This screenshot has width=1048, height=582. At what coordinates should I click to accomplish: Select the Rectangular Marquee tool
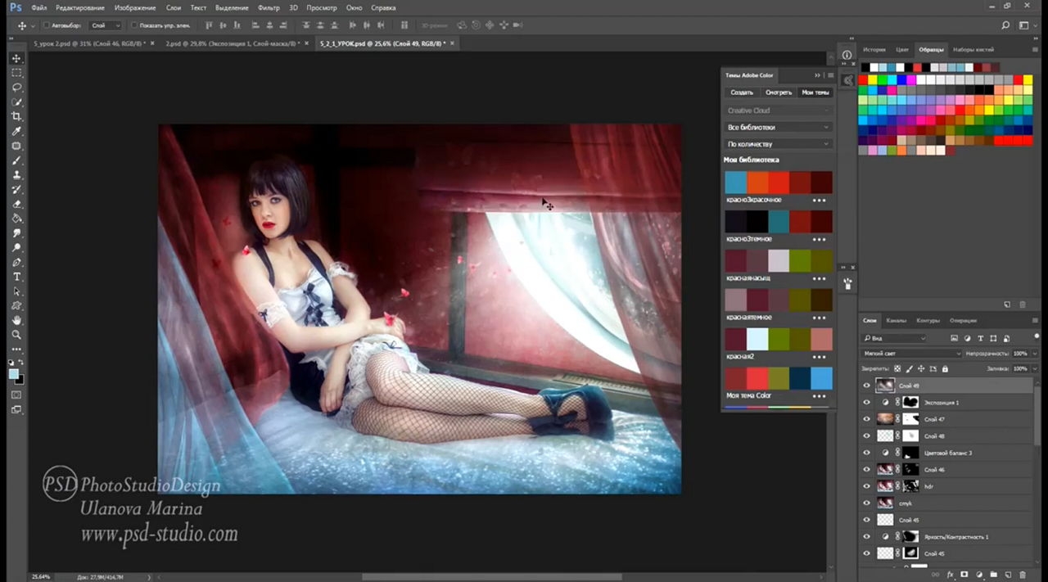pyautogui.click(x=16, y=73)
